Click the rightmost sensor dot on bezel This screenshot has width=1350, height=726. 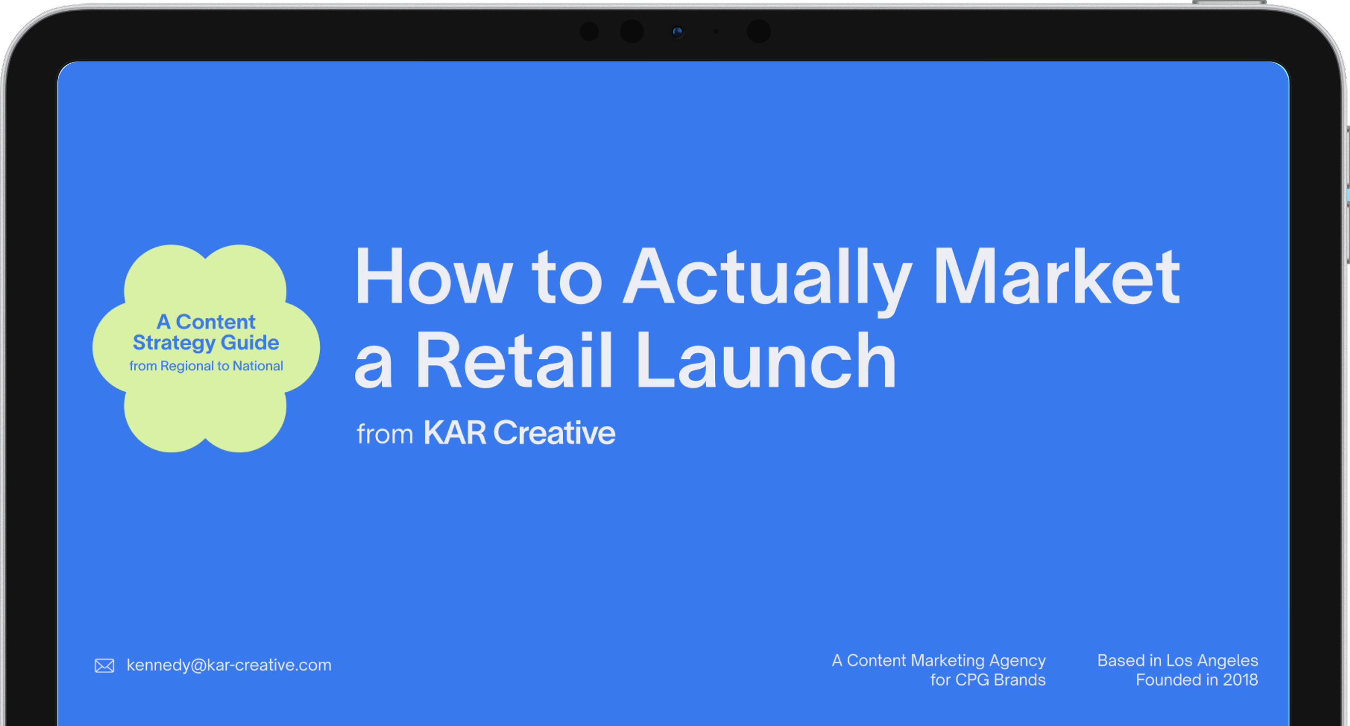[758, 31]
